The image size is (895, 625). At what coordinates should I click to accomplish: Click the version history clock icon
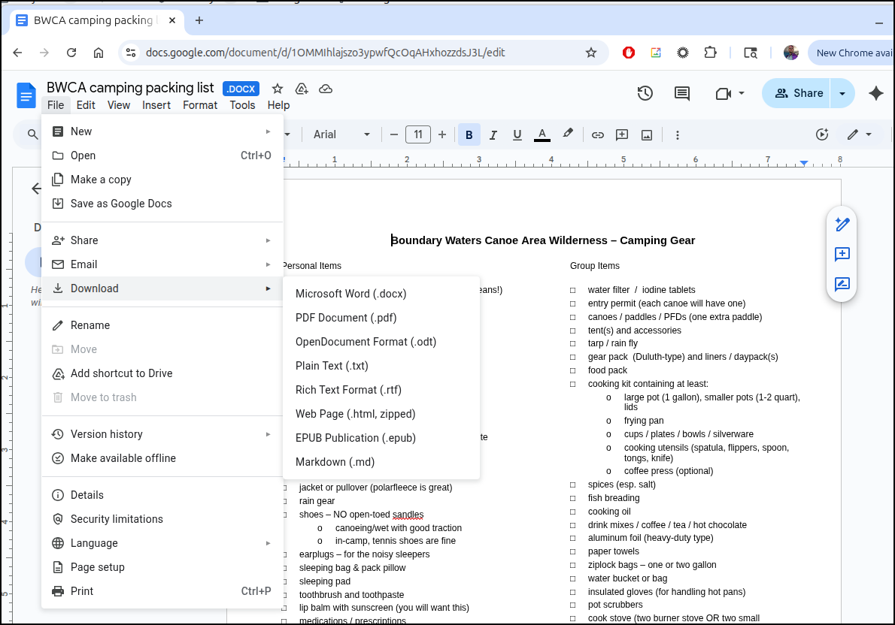tap(645, 93)
